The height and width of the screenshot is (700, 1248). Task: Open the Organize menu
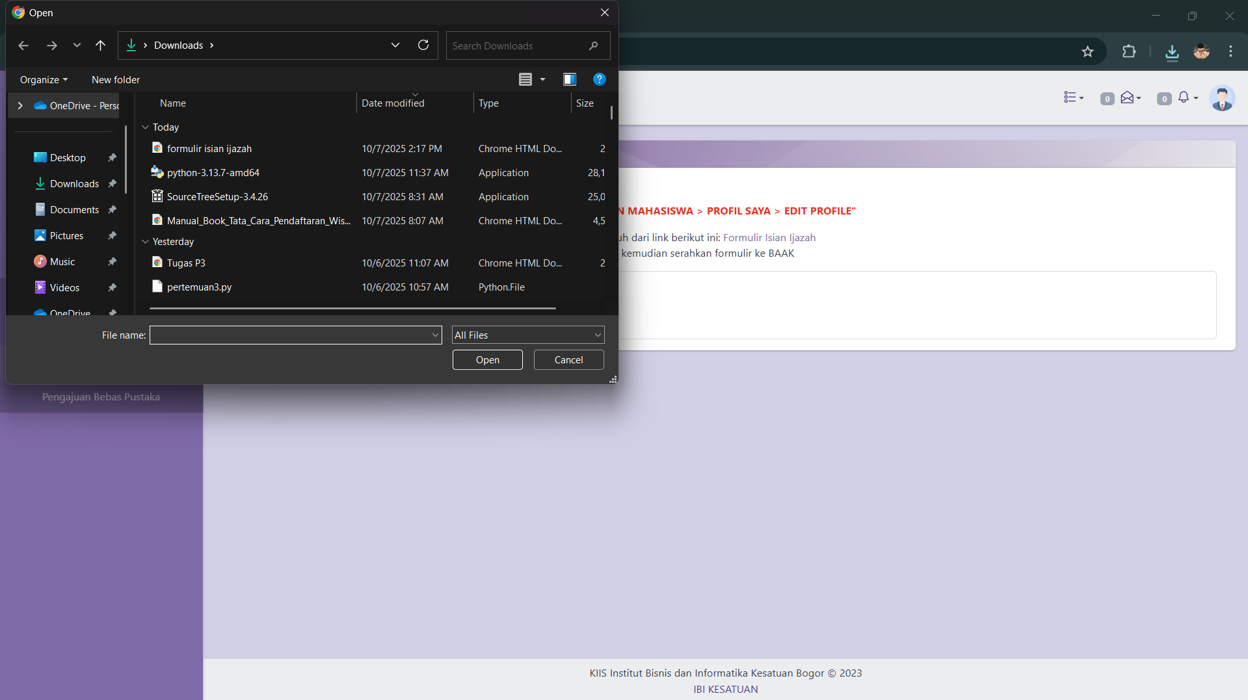(44, 80)
